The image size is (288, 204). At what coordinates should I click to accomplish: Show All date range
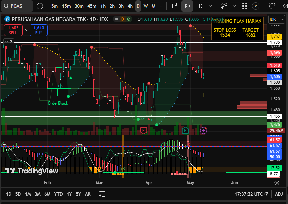[x=88, y=194]
